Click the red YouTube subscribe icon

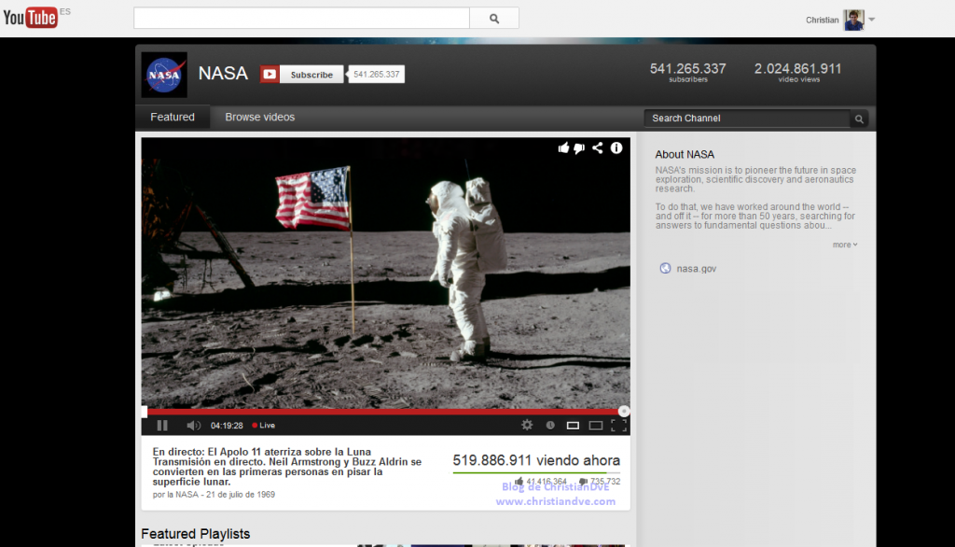coord(270,75)
